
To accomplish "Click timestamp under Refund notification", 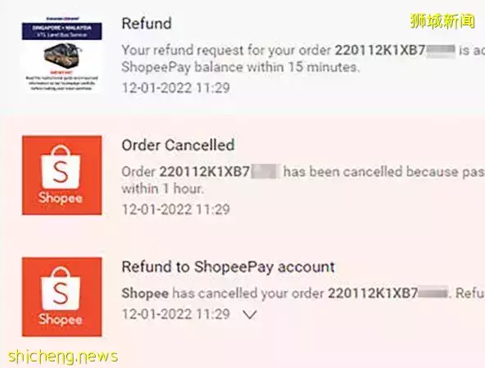I will pyautogui.click(x=175, y=88).
